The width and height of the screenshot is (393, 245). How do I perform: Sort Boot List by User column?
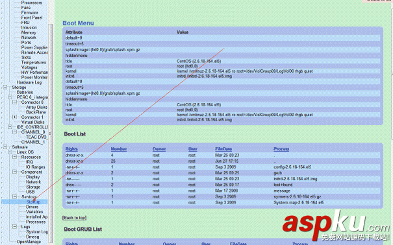(x=193, y=149)
